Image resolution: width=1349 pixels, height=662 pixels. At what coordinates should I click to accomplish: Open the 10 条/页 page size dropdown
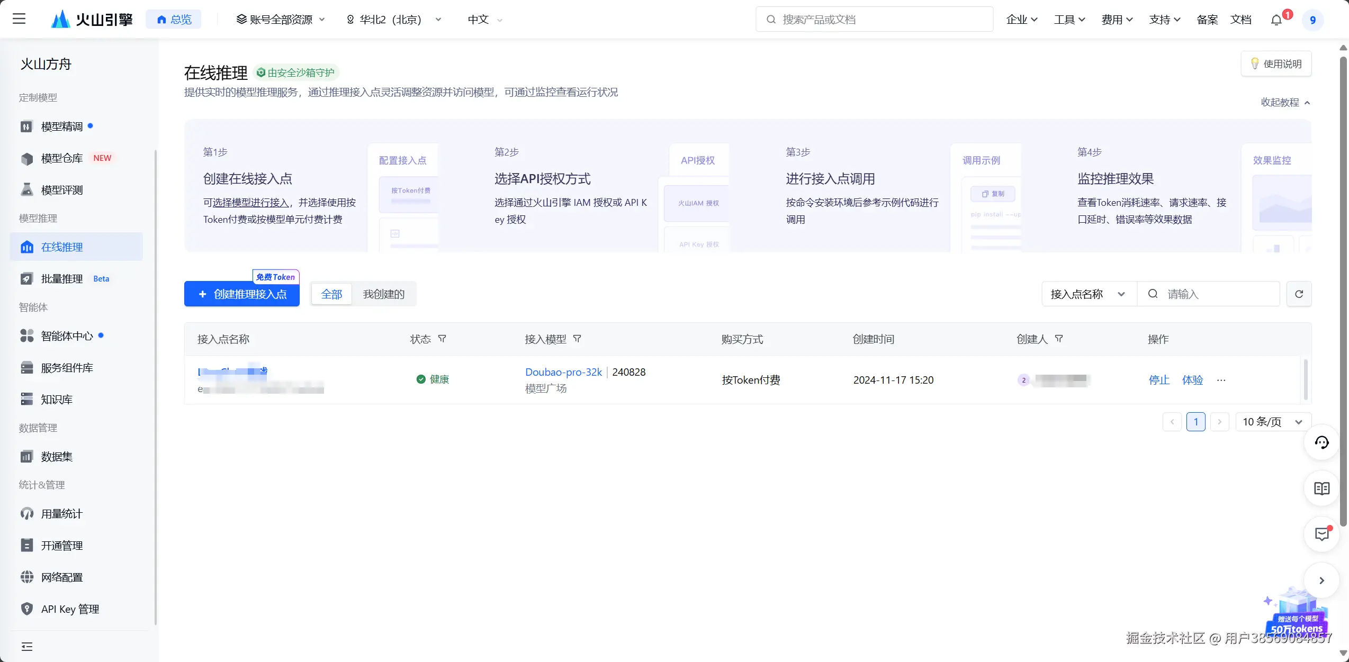[1272, 422]
